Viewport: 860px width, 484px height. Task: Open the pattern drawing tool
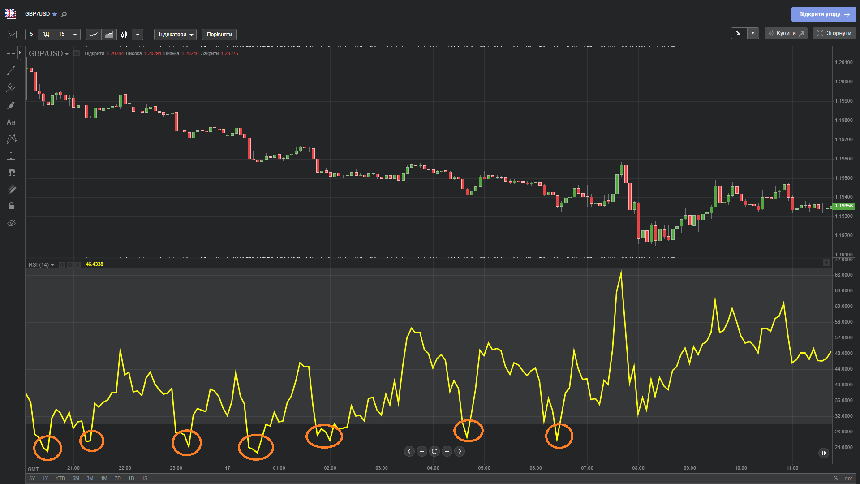[11, 139]
